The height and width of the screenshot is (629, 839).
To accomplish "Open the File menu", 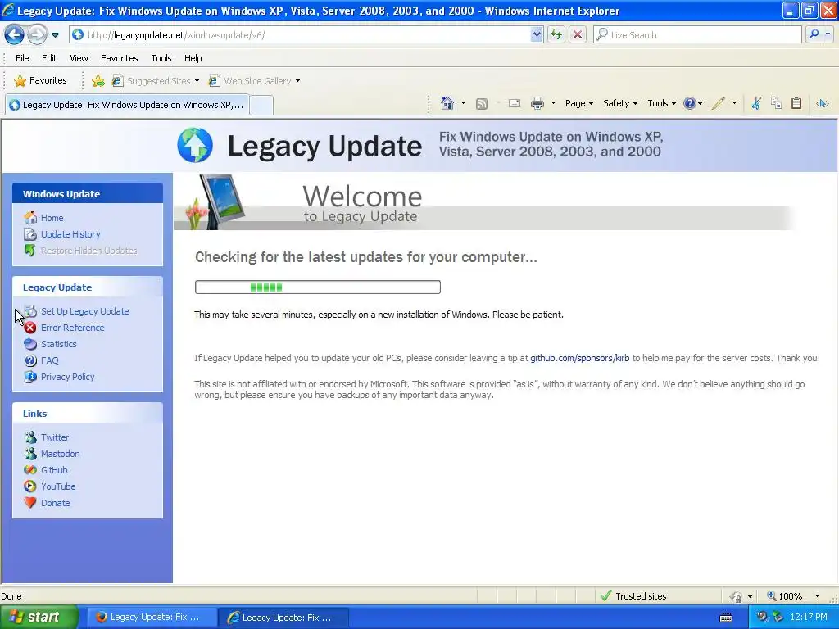I will pyautogui.click(x=22, y=58).
